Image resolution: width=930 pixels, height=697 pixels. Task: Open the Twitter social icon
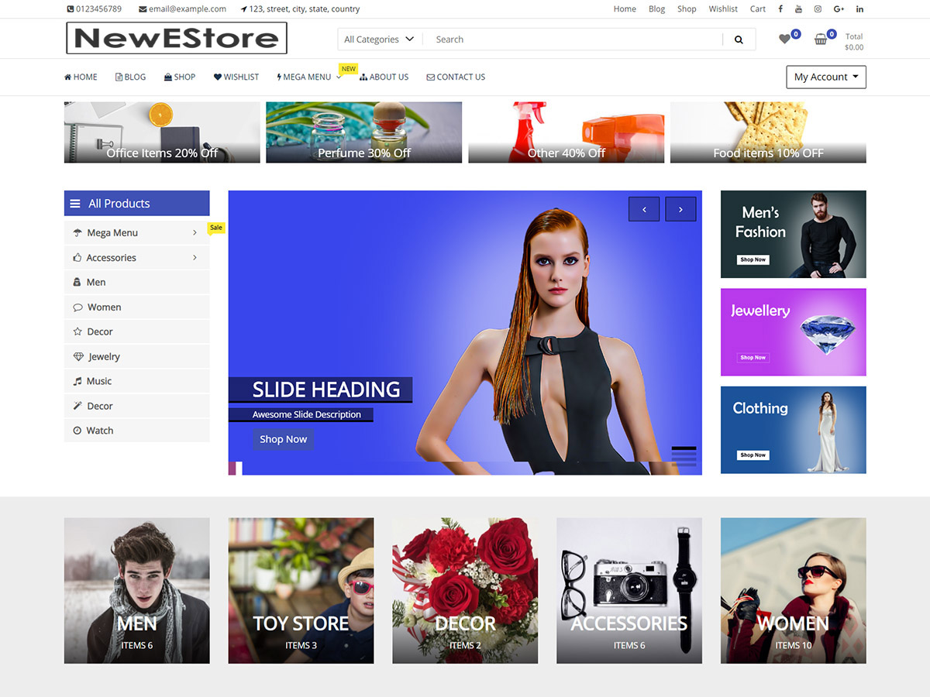coord(798,9)
